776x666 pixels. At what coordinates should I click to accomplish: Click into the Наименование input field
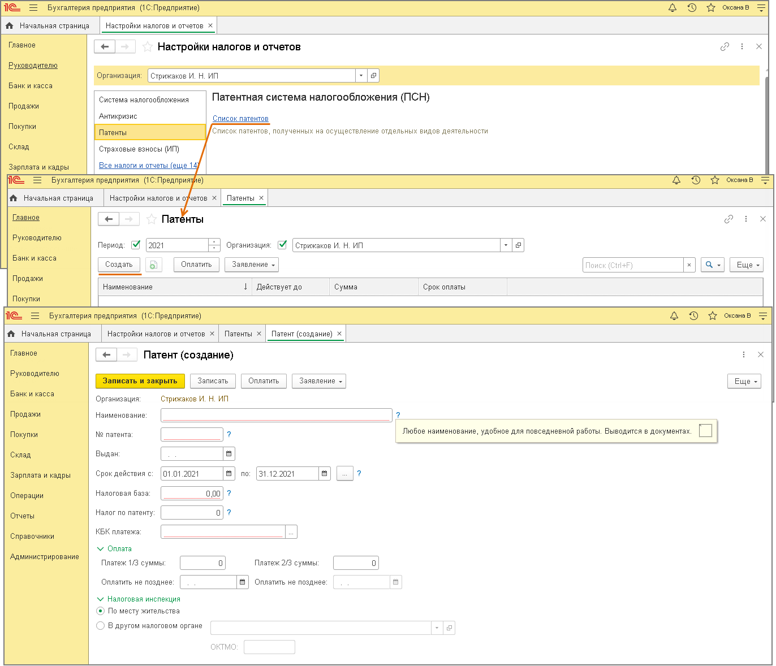coord(277,415)
